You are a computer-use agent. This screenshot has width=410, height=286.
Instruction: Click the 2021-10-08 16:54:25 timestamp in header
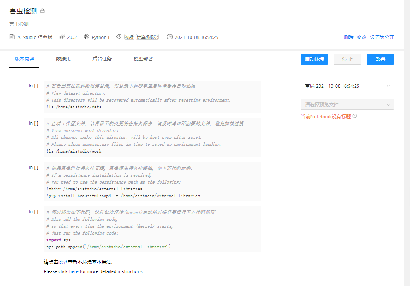click(x=196, y=37)
